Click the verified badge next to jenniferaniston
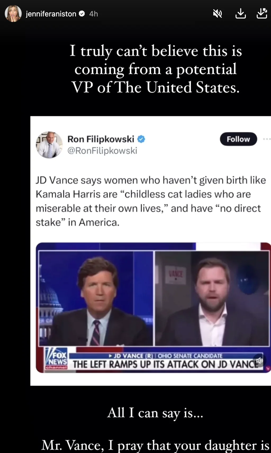 click(82, 14)
